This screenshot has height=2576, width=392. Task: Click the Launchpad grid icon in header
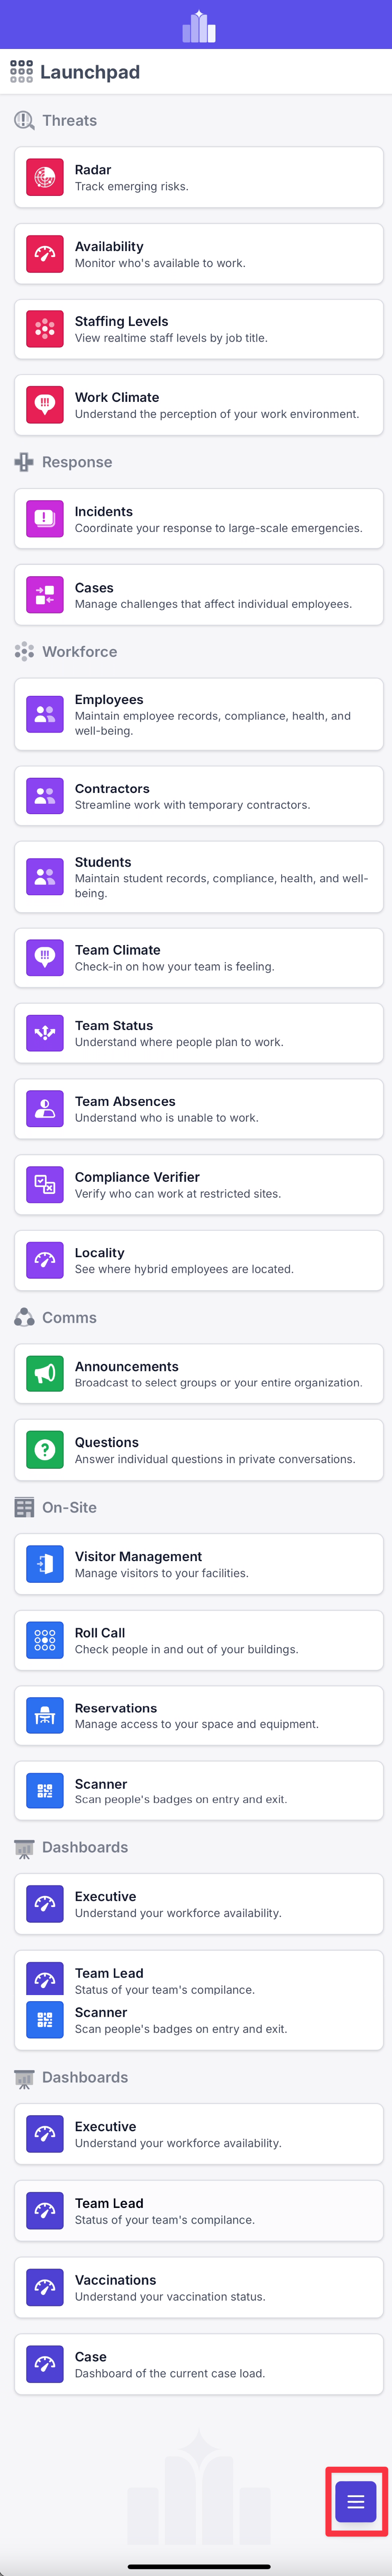point(21,71)
